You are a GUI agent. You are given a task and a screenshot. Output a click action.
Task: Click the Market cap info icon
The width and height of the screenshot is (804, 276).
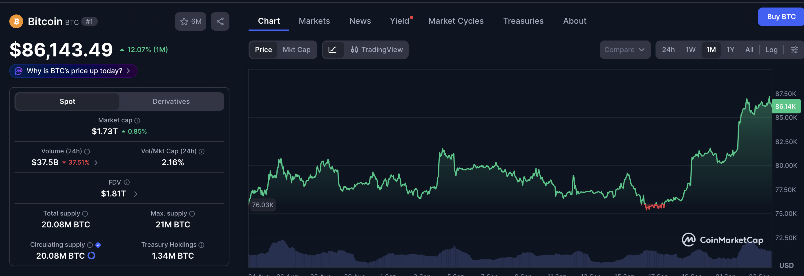137,120
